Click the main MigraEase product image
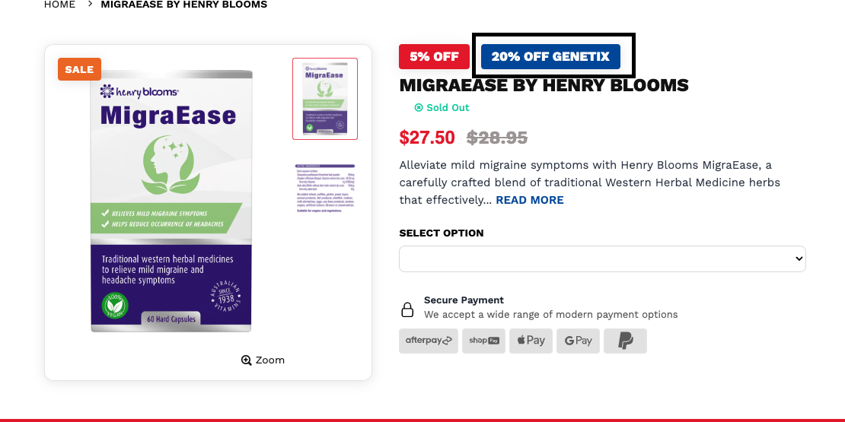 tap(171, 201)
